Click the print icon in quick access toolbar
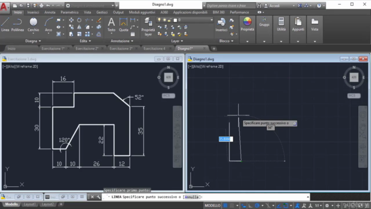 (x=41, y=5)
